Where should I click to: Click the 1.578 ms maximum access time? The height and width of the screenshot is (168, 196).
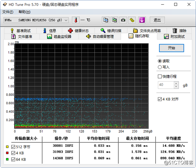[x=139, y=152]
